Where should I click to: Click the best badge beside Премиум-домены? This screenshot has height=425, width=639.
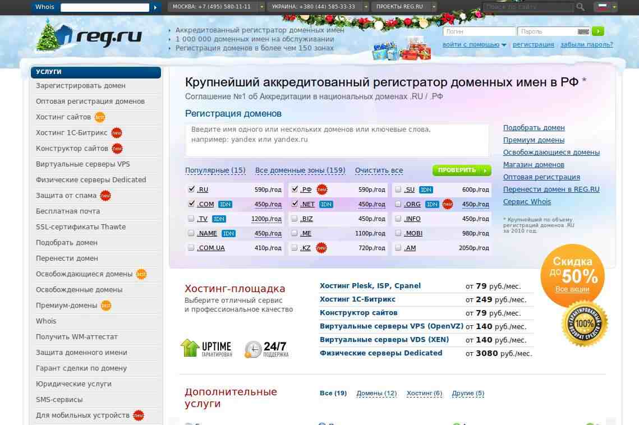106,306
